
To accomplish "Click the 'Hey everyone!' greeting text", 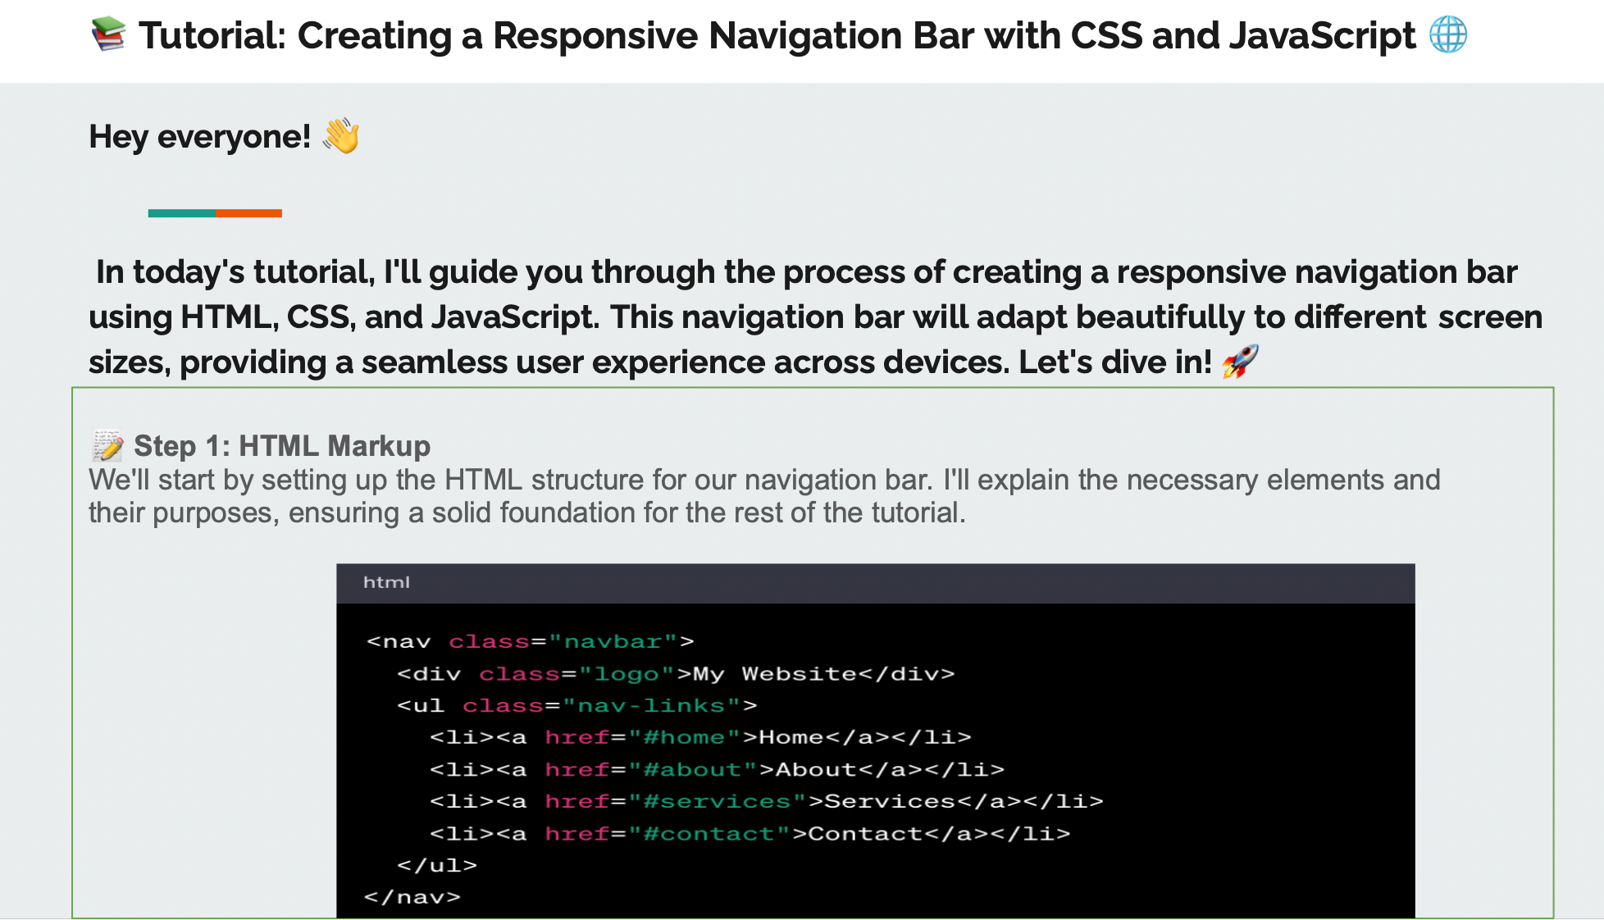I will pos(199,137).
